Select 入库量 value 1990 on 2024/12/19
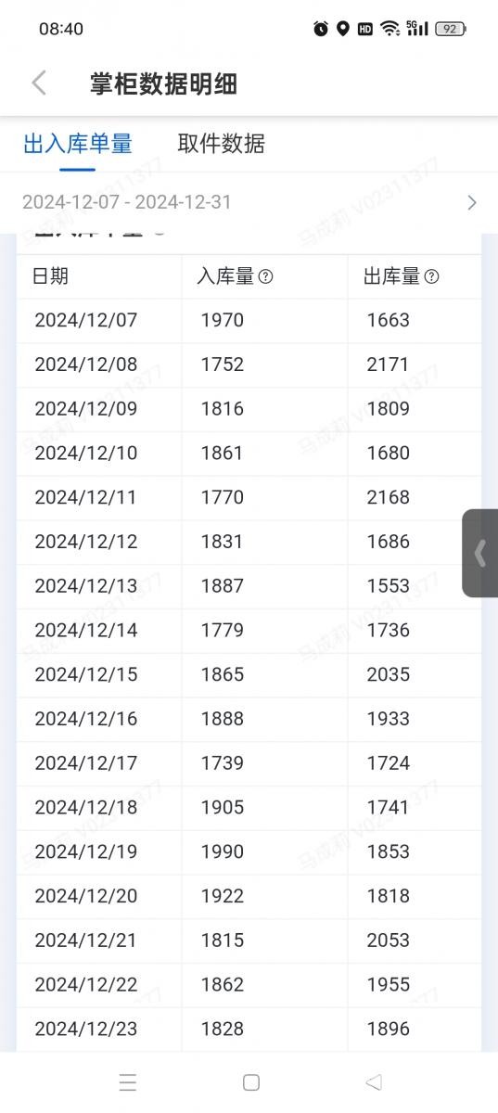 point(223,851)
